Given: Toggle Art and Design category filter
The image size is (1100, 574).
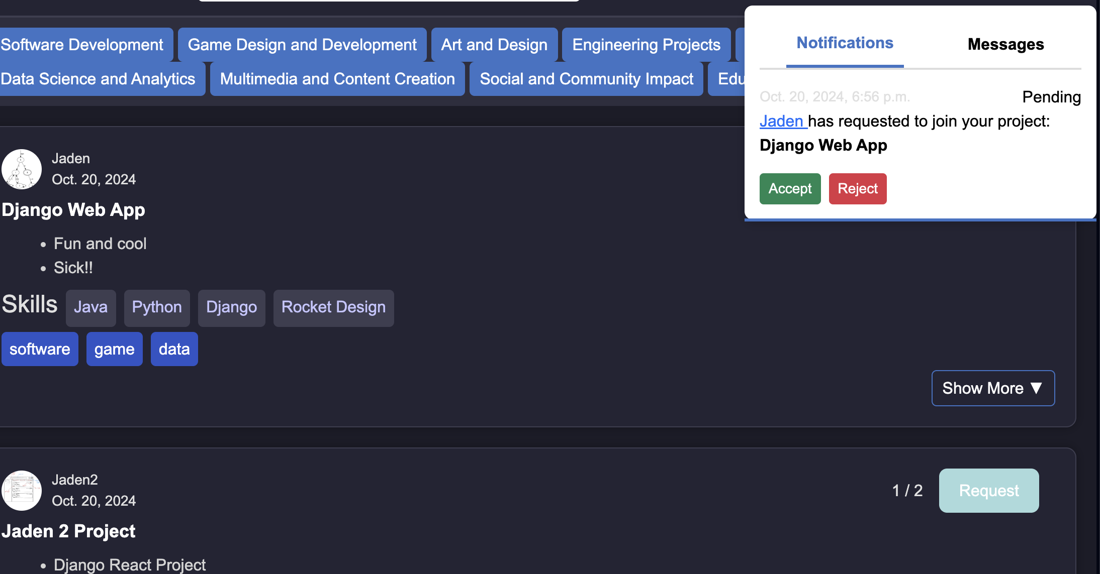Looking at the screenshot, I should click(x=494, y=45).
